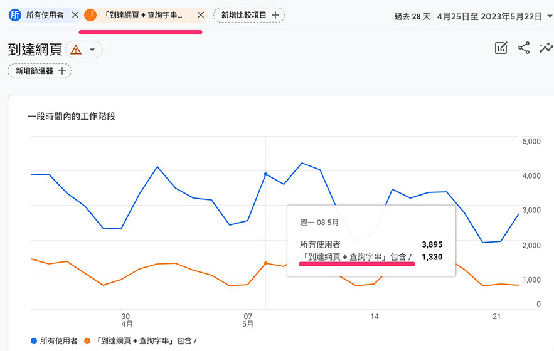Click orange data point on May 08
This screenshot has width=554, height=351.
[265, 263]
